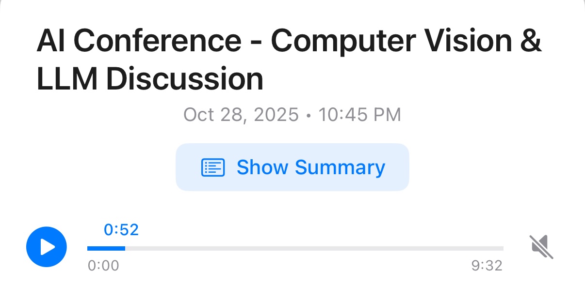Seek playback on the progress bar
The height and width of the screenshot is (285, 585).
(x=295, y=248)
